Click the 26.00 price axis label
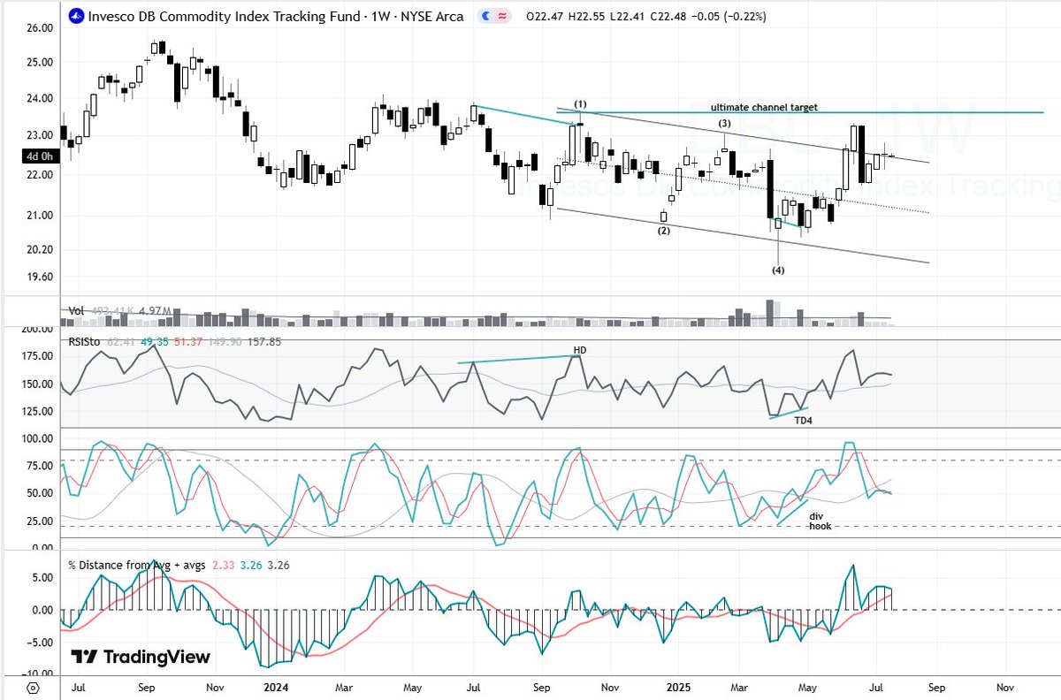The height and width of the screenshot is (700, 1061). [x=41, y=27]
